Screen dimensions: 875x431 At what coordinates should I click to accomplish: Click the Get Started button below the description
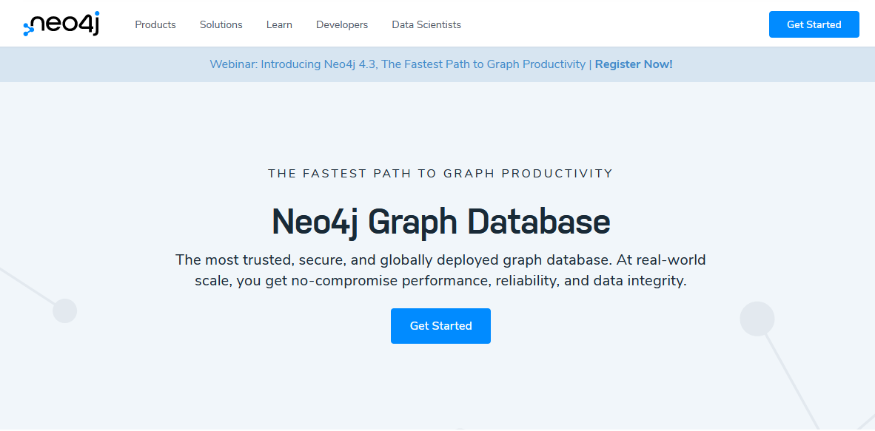(x=441, y=326)
